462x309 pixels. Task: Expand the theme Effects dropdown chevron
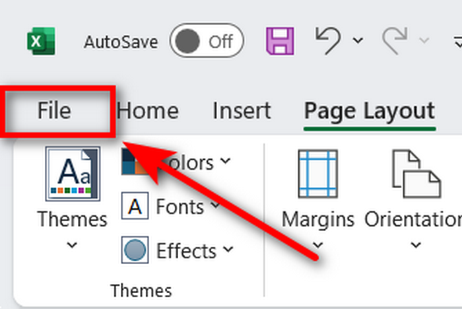(228, 250)
